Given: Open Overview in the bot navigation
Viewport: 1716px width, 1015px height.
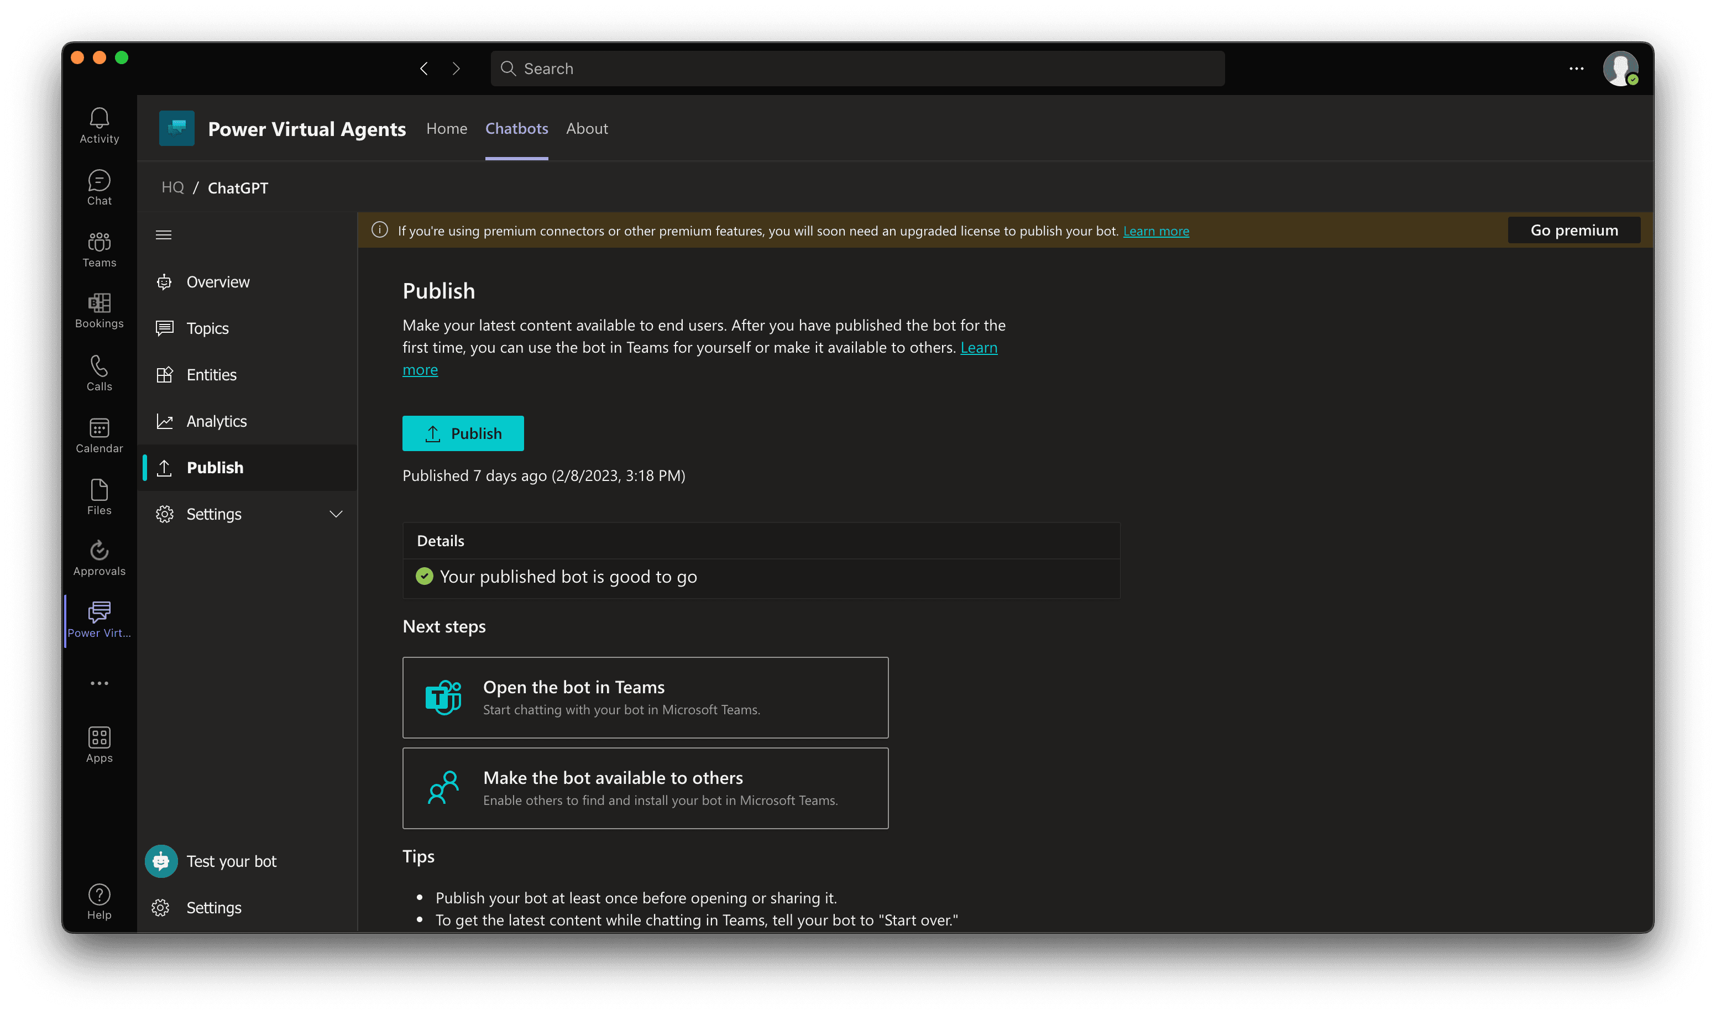Looking at the screenshot, I should click(247, 282).
